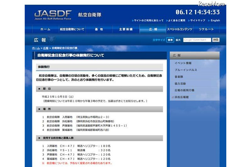Open よくあるご質問 link
The image size is (251, 167).
tap(176, 20)
